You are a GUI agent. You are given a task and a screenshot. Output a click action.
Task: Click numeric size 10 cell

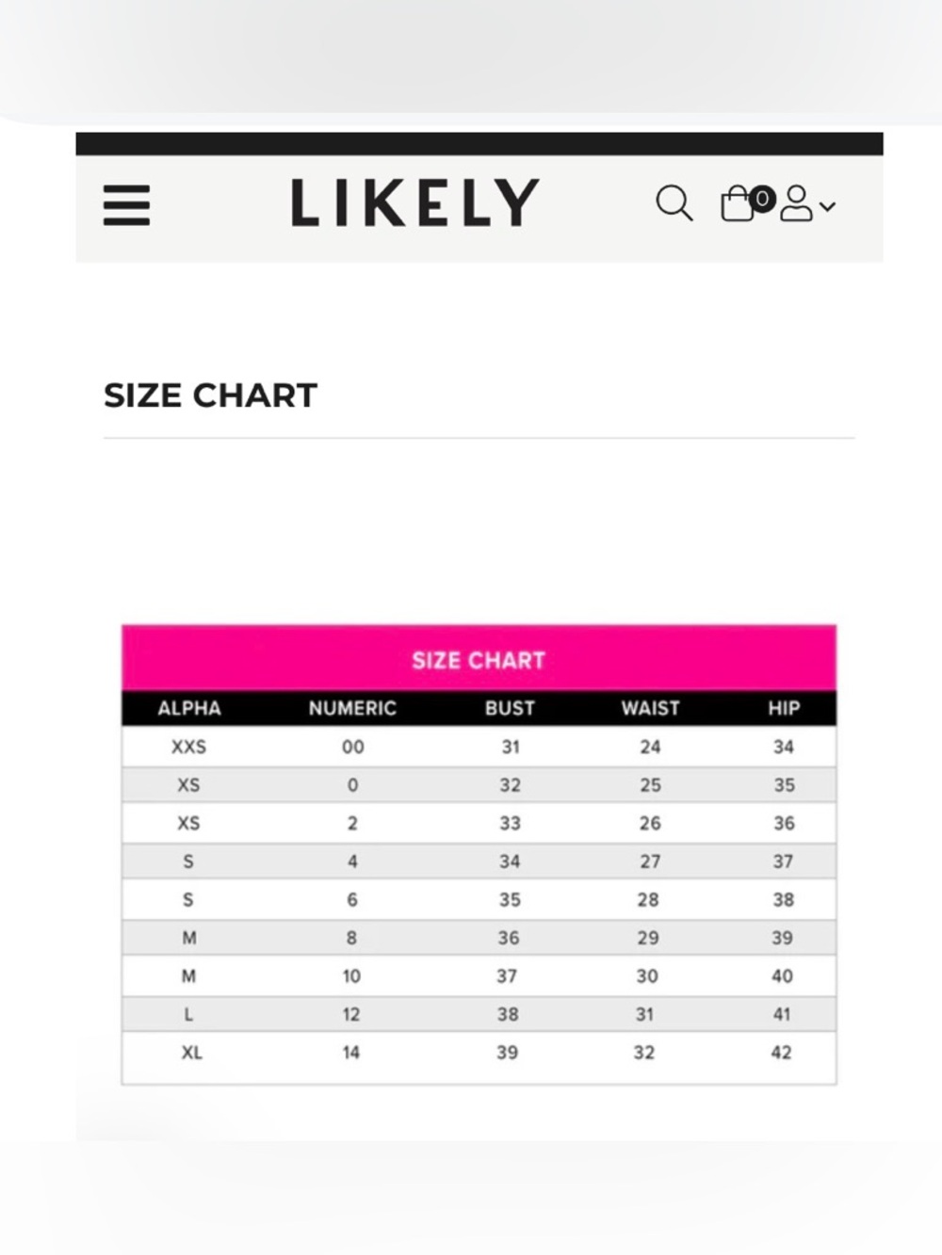tap(351, 976)
